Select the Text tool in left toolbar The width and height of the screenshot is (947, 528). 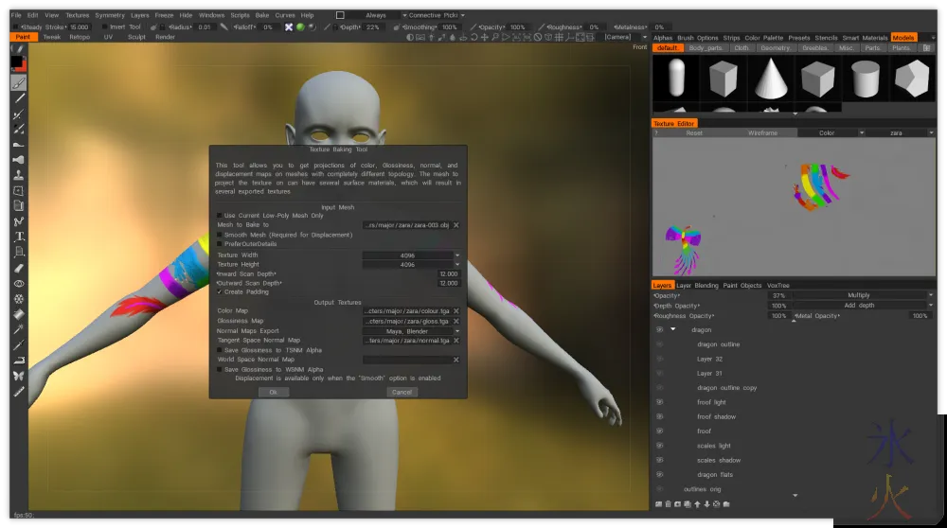point(19,237)
